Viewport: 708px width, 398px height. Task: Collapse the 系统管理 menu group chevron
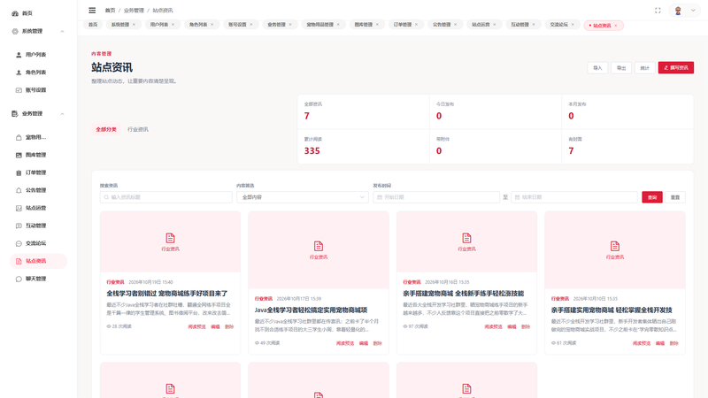pyautogui.click(x=62, y=32)
